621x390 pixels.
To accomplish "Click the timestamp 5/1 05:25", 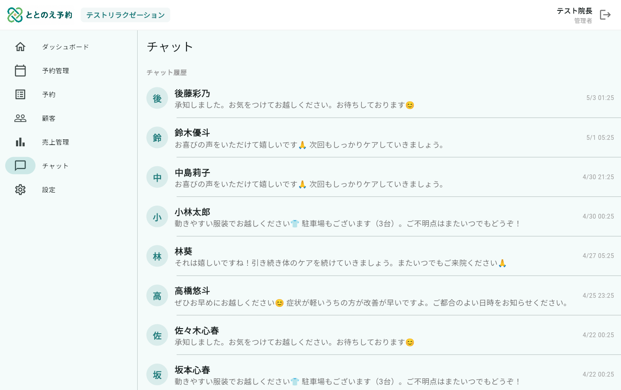I will 600,138.
